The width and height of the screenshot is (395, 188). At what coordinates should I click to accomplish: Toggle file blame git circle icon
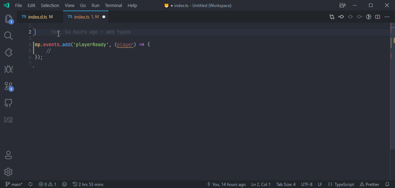click(369, 17)
